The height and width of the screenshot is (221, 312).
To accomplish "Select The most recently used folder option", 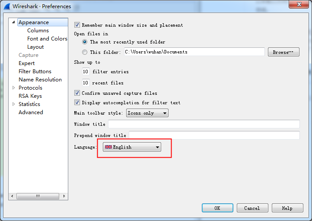I will pyautogui.click(x=85, y=42).
